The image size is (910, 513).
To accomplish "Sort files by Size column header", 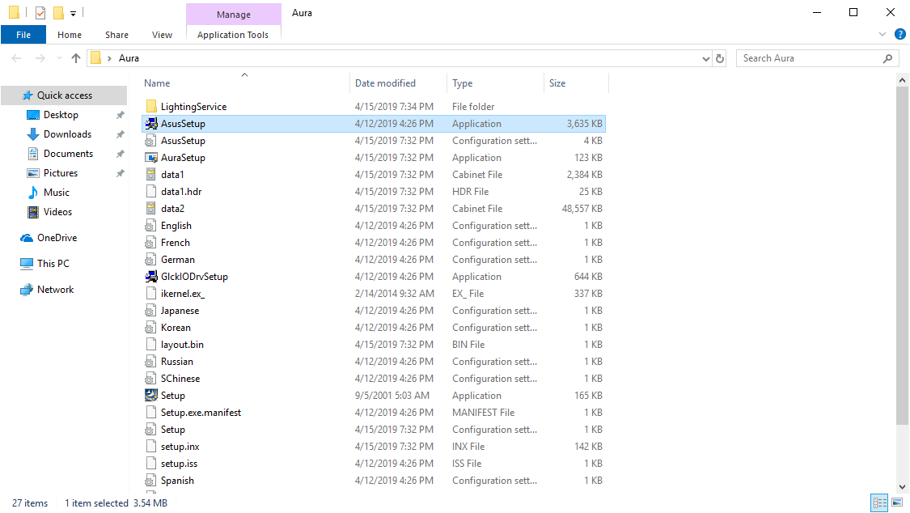I will [x=576, y=83].
